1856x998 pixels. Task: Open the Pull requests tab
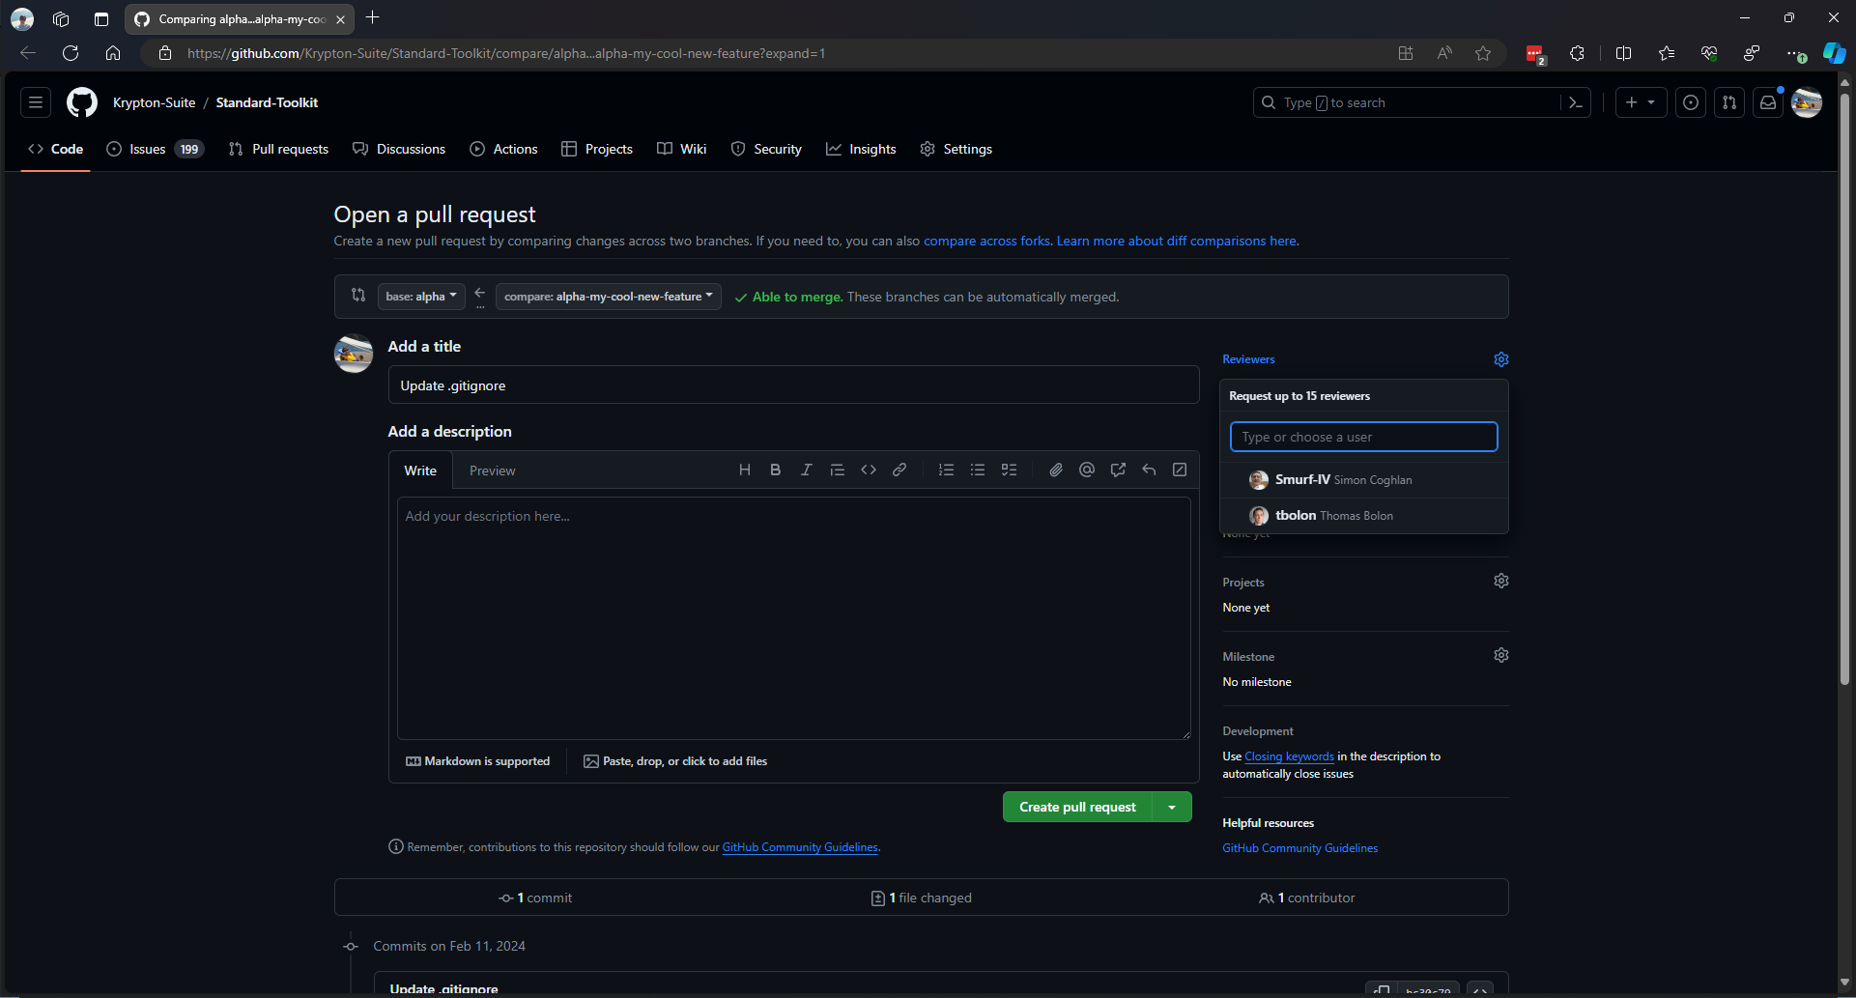click(x=279, y=150)
